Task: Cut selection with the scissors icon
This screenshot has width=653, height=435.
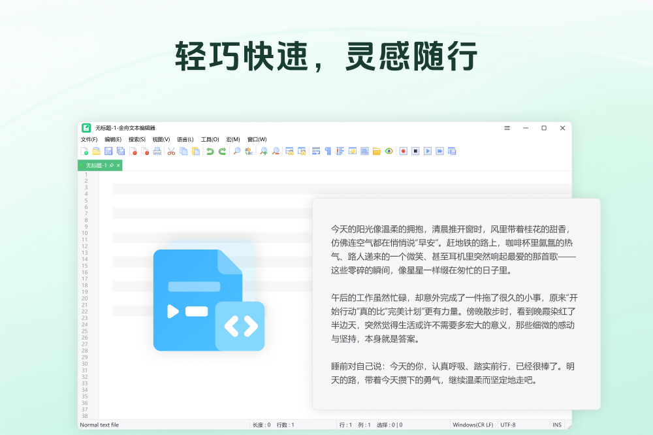Action: tap(171, 151)
